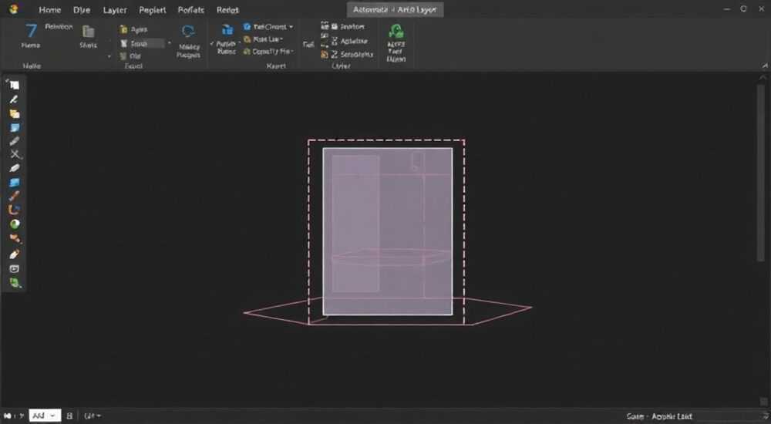771x424 pixels.
Task: Click the application logo in the title bar
Action: [x=13, y=8]
